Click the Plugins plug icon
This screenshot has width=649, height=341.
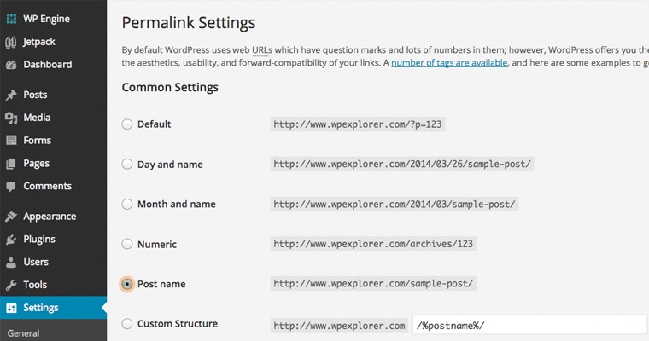(x=11, y=240)
